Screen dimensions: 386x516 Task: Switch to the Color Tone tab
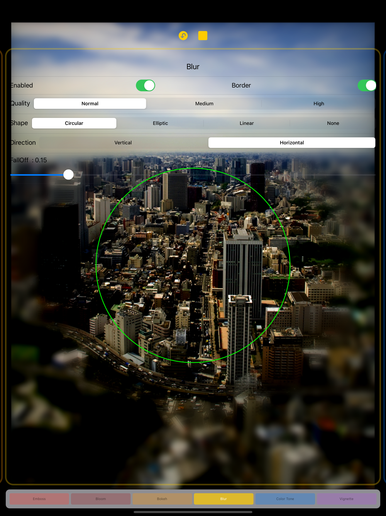[285, 499]
